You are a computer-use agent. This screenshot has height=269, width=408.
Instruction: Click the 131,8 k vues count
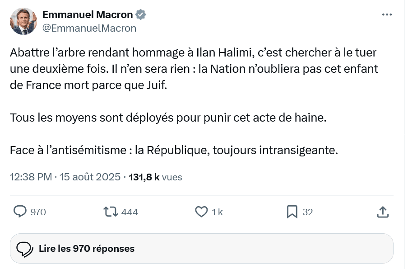(155, 177)
